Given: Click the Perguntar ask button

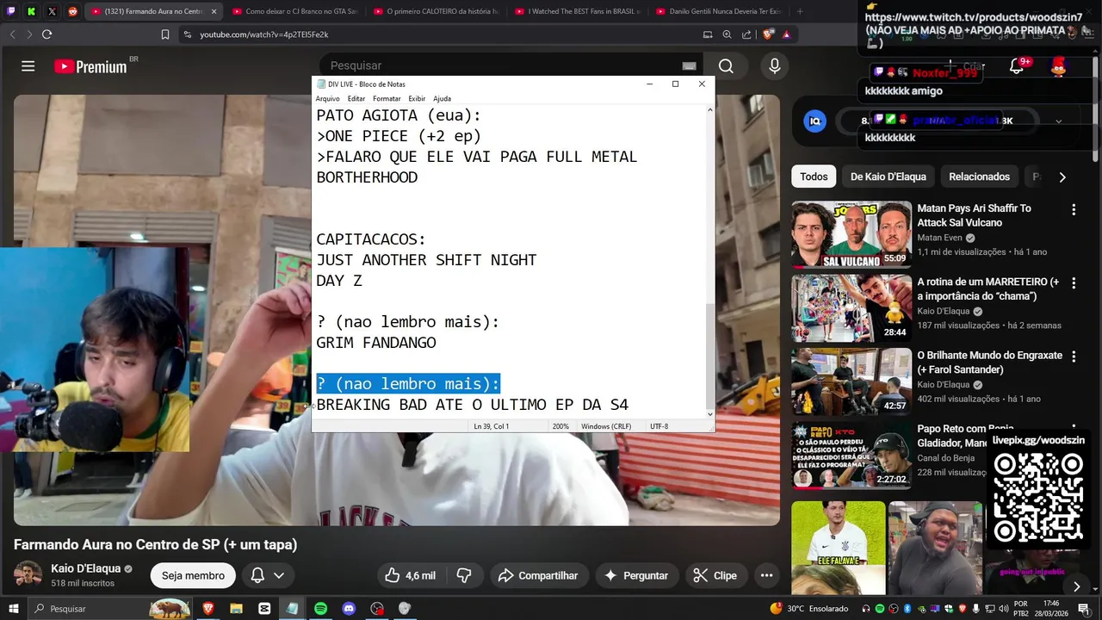Looking at the screenshot, I should pyautogui.click(x=636, y=575).
